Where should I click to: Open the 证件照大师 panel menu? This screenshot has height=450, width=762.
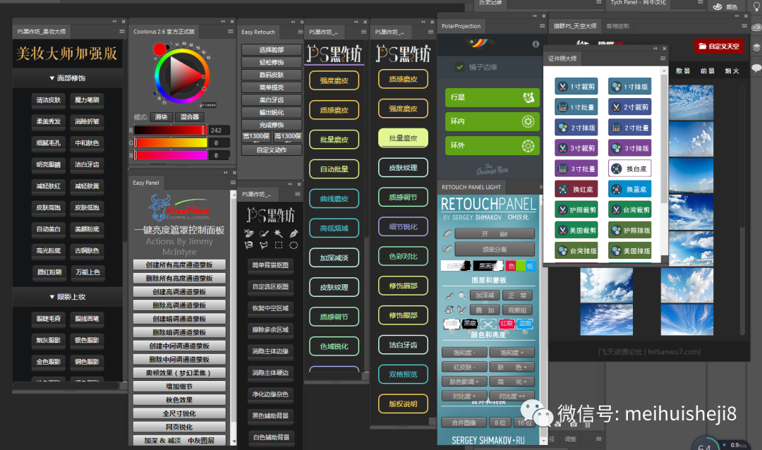(663, 58)
